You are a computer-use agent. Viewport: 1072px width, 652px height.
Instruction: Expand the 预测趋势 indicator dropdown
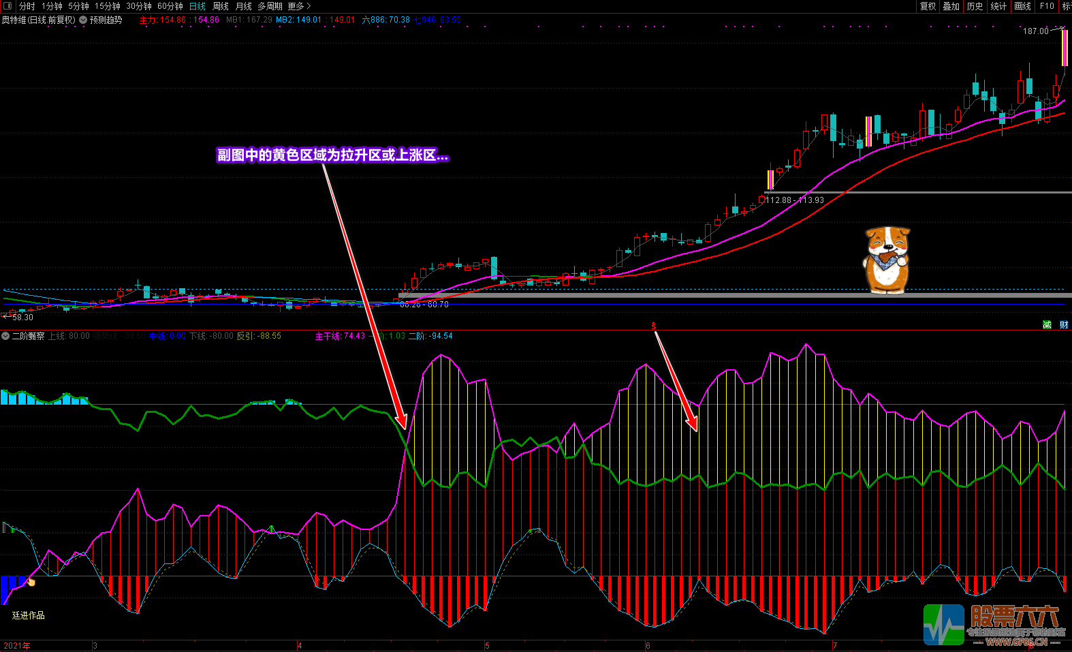click(x=83, y=20)
